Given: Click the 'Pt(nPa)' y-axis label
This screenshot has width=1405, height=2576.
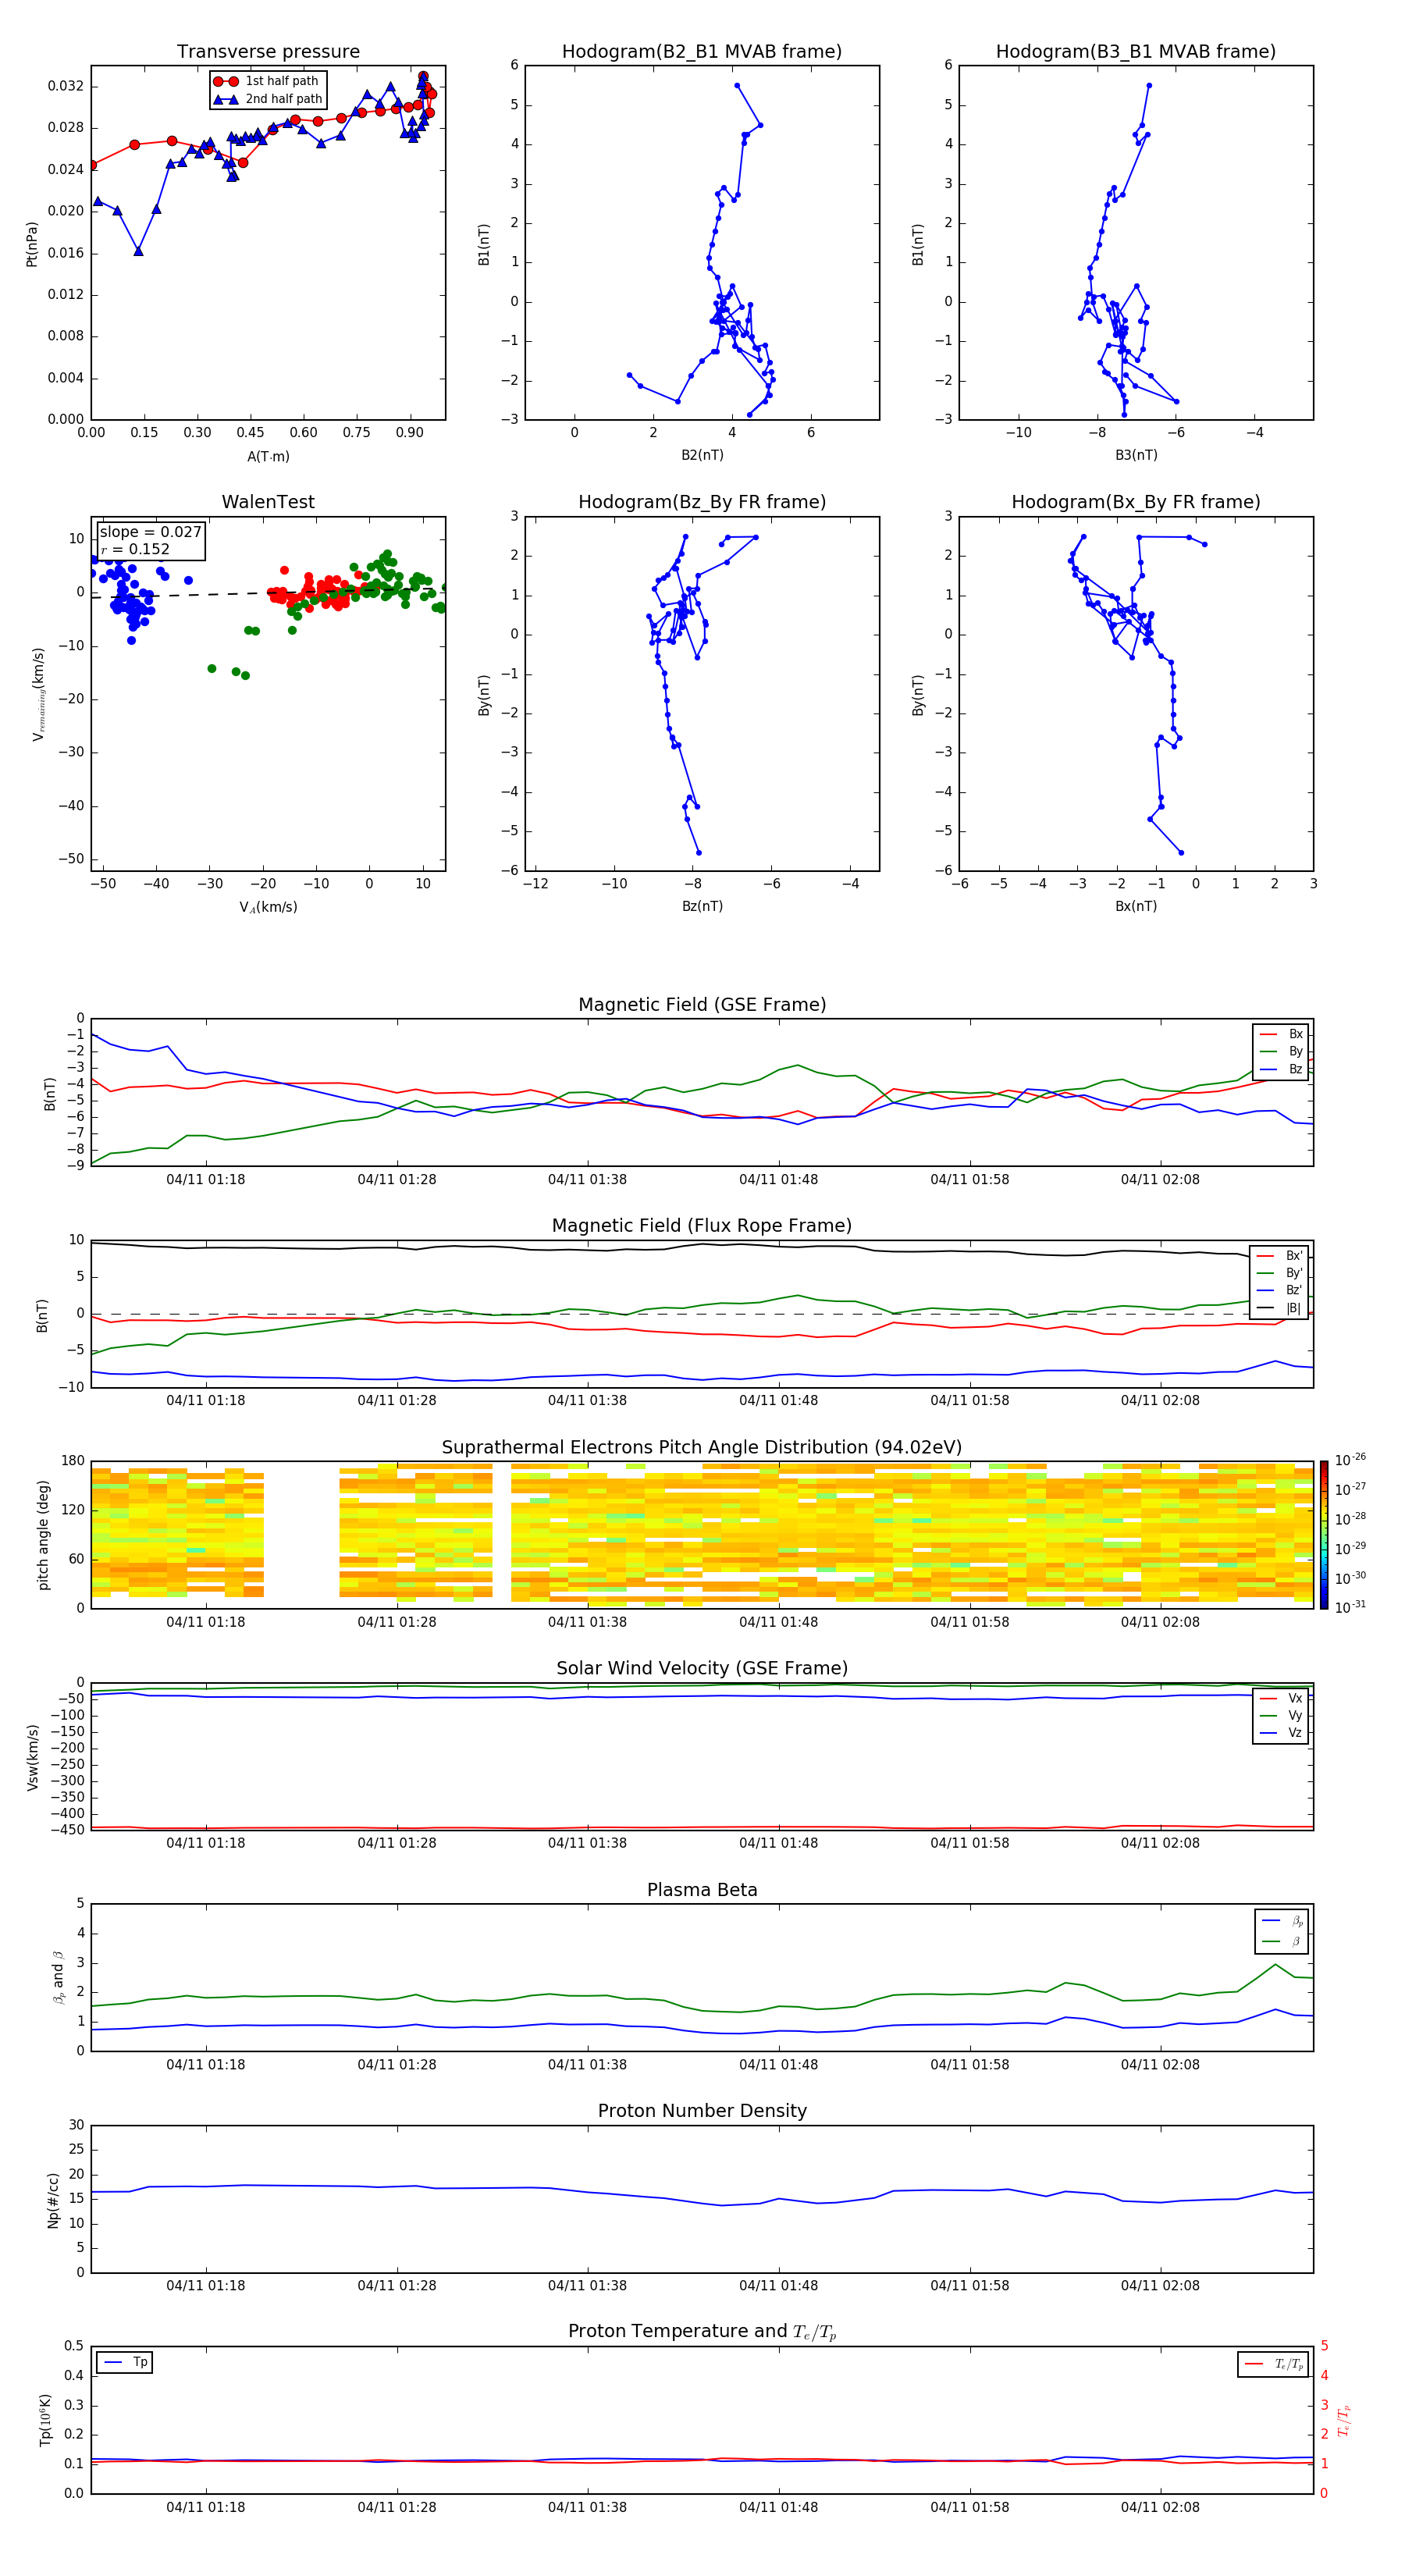Looking at the screenshot, I should tap(31, 244).
